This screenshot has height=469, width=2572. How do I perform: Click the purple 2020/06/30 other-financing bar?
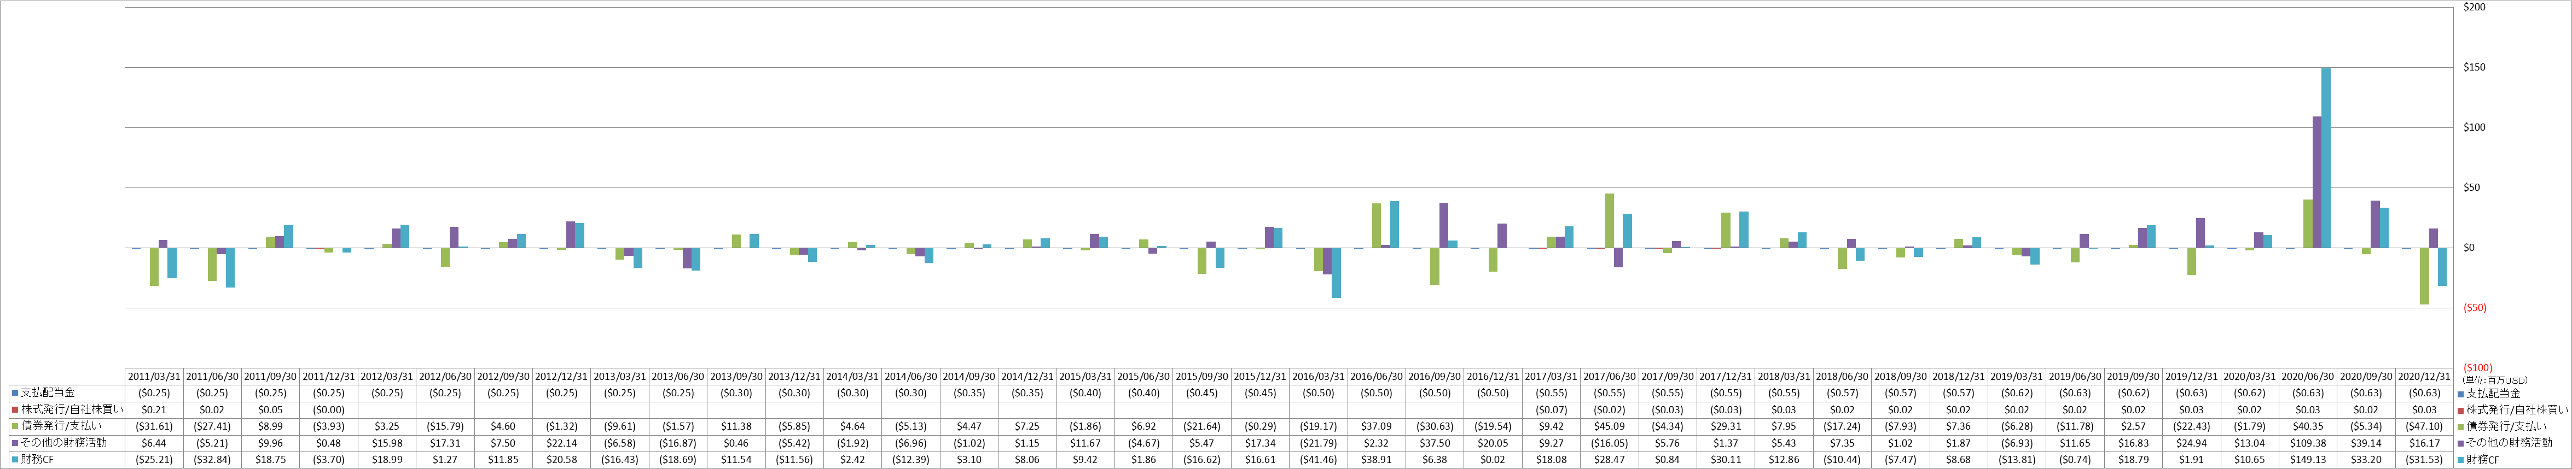pyautogui.click(x=2318, y=181)
